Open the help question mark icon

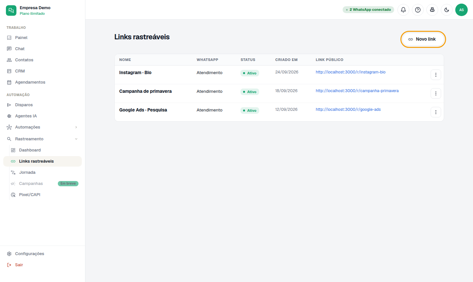[418, 10]
